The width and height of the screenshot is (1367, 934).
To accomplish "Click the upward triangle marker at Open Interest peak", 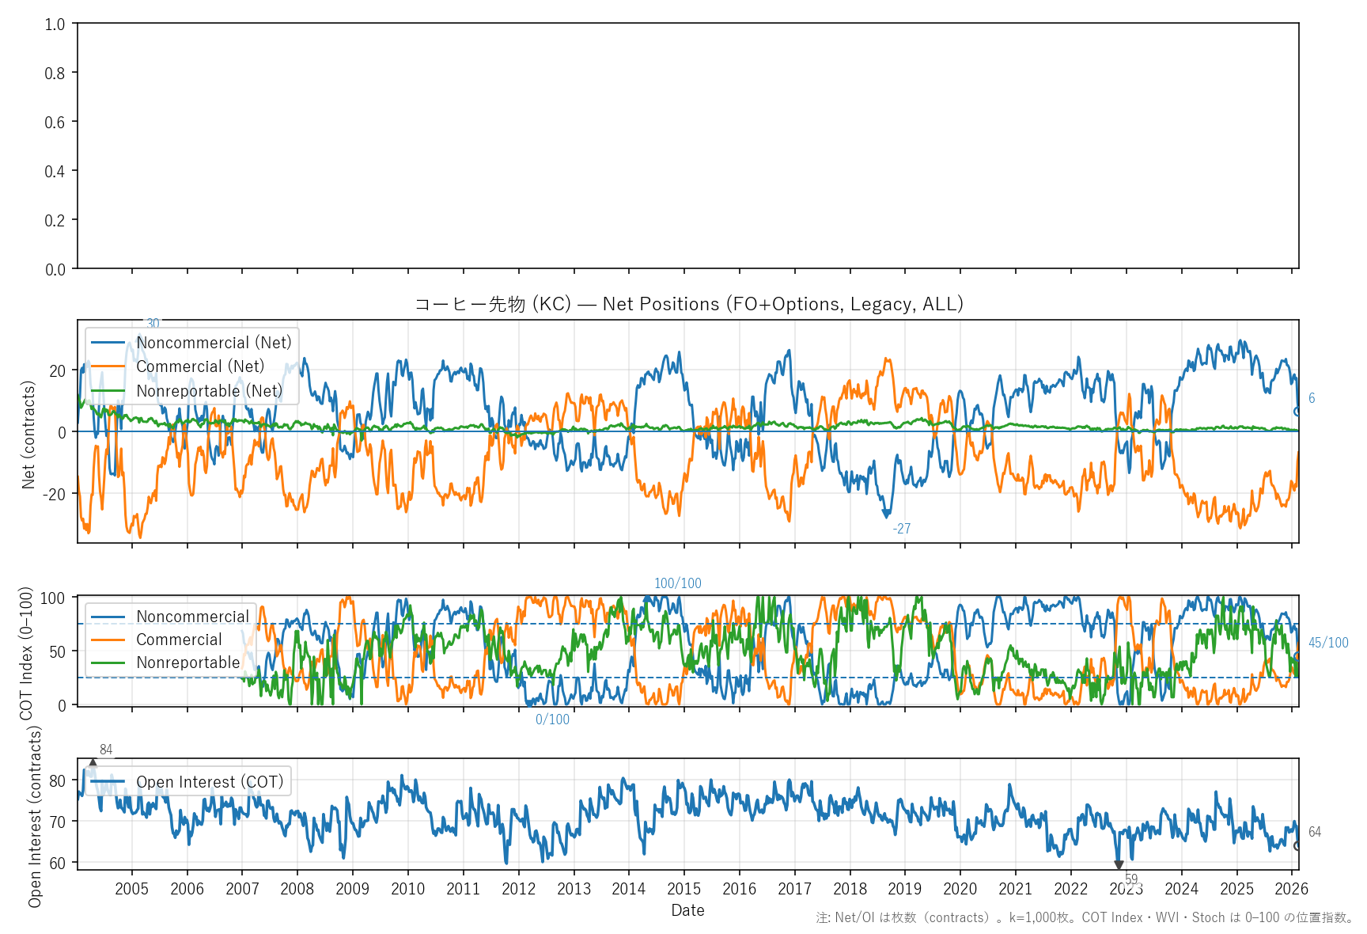I will tap(93, 763).
